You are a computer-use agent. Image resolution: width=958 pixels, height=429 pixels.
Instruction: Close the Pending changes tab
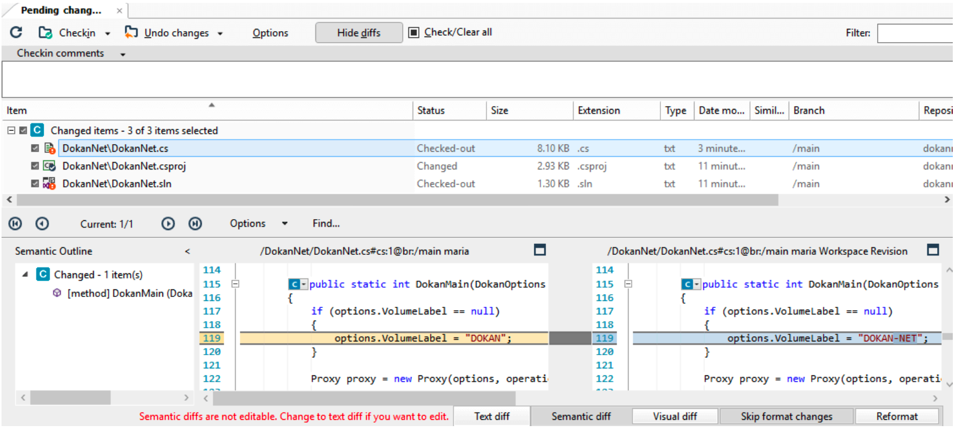click(x=119, y=10)
